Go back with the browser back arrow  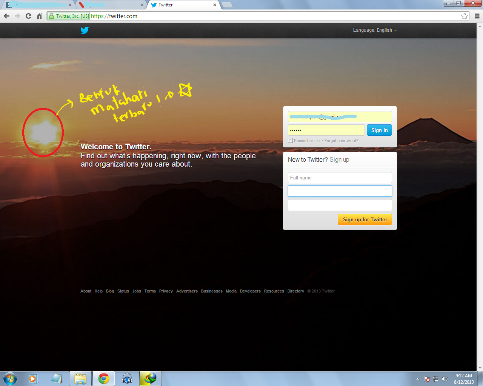6,16
